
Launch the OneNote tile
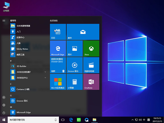91,82
